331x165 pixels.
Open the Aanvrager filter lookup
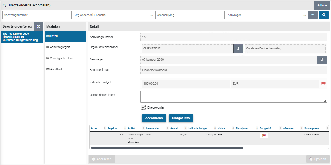coord(305,15)
